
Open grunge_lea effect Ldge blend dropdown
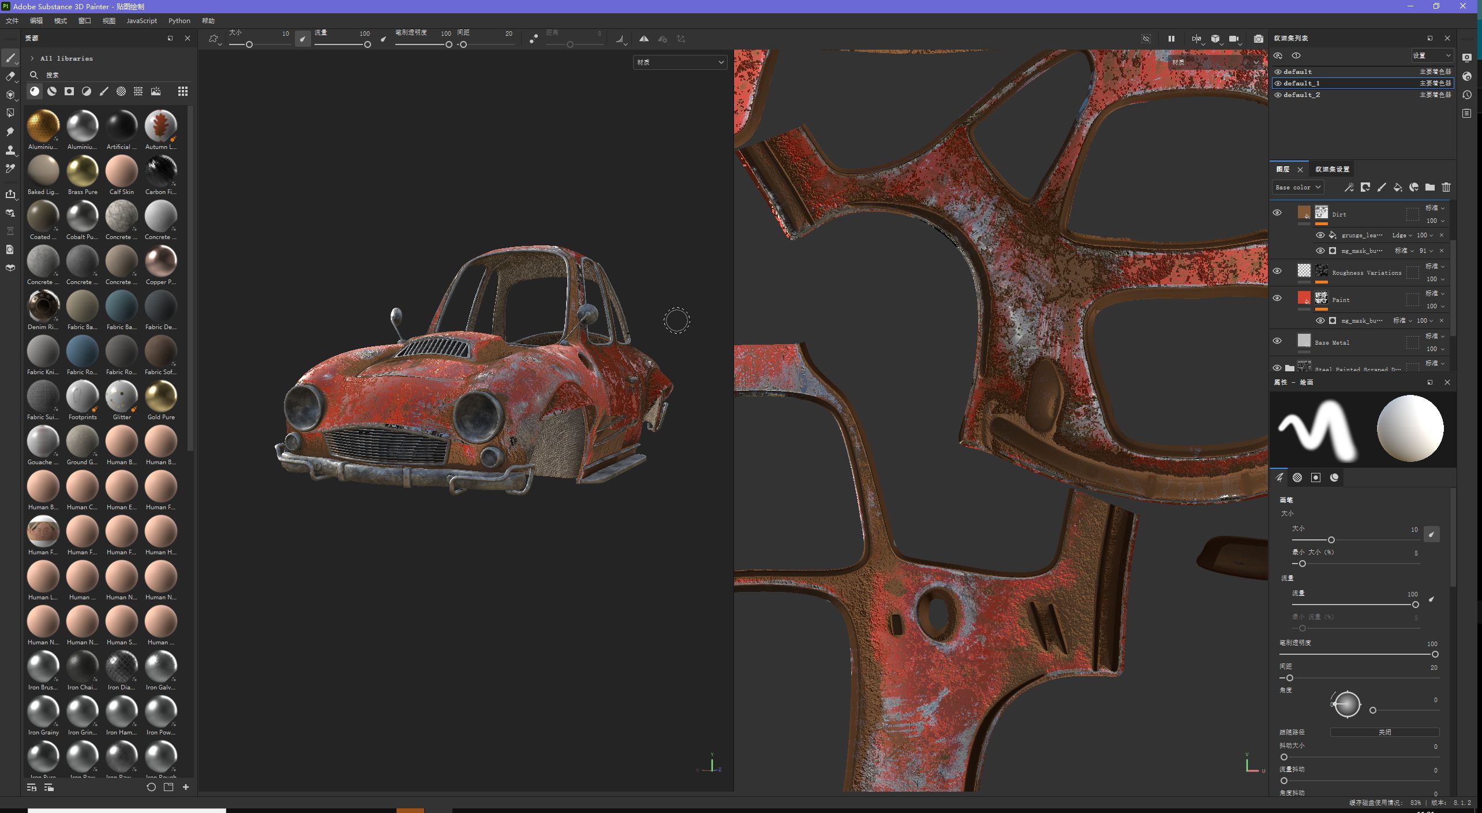tap(1402, 235)
